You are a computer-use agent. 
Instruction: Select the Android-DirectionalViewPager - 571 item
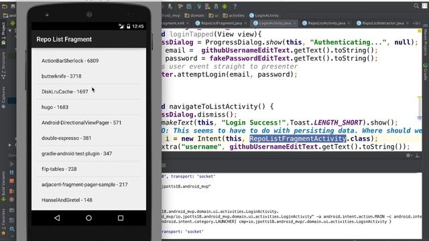click(x=88, y=123)
